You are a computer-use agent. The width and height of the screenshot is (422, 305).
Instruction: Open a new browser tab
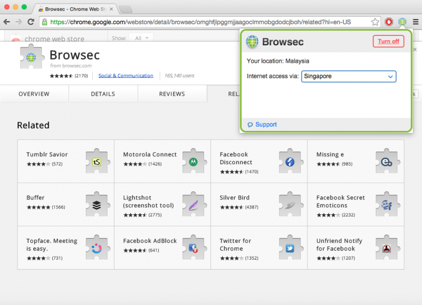pos(126,9)
